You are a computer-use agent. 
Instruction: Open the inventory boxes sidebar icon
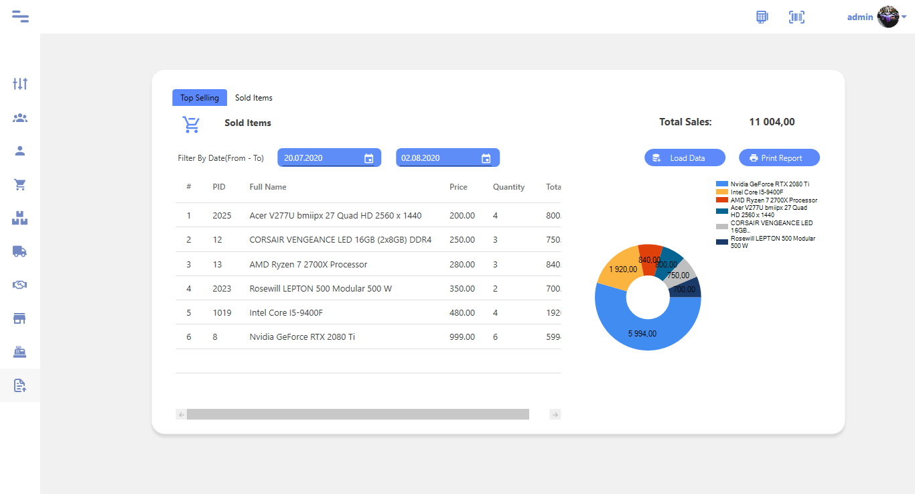point(20,218)
